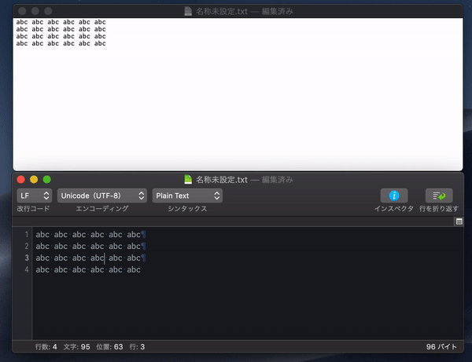The height and width of the screenshot is (362, 472).
Task: Open the Inspector panel via info icon
Action: tap(394, 196)
